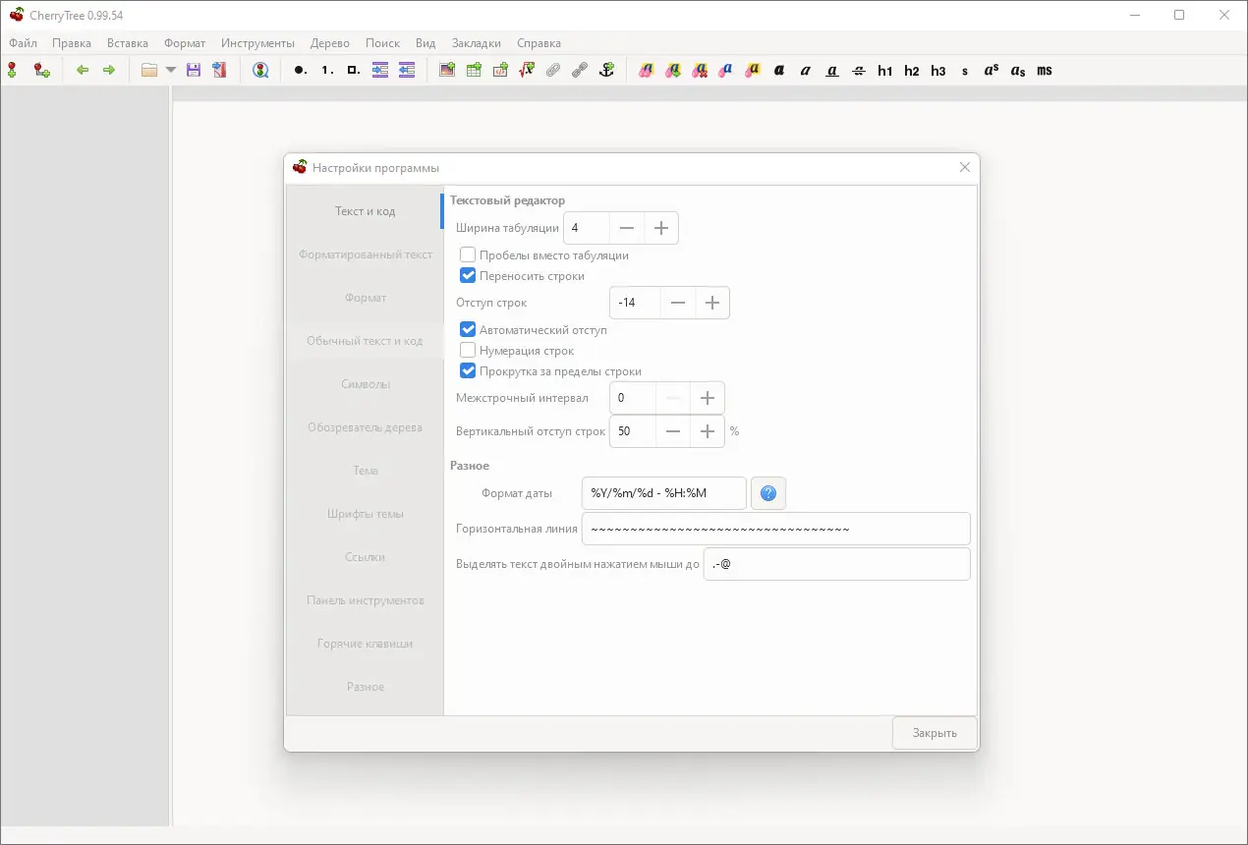The width and height of the screenshot is (1248, 845).
Task: Increase Межстрочный интервал with plus
Action: pos(708,399)
